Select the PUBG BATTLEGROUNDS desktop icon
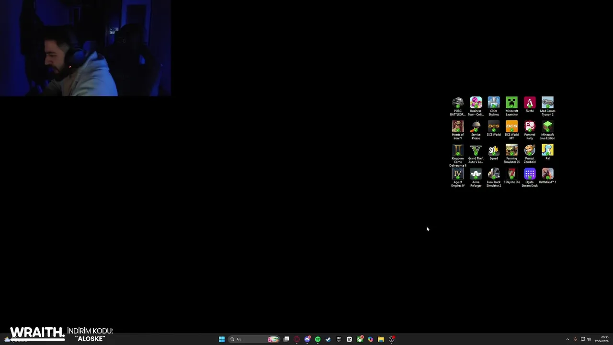 [458, 106]
